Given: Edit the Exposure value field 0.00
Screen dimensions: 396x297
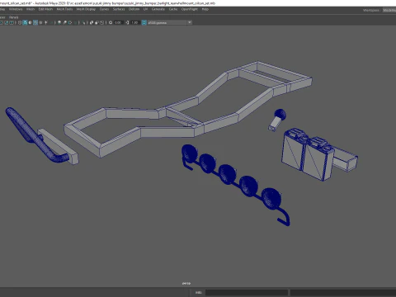Looking at the screenshot, I should pos(118,22).
